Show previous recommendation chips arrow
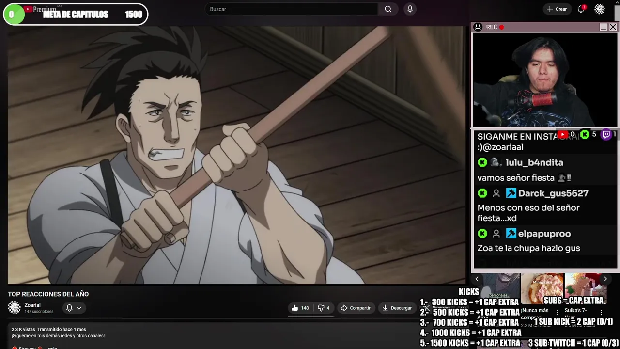The width and height of the screenshot is (620, 349). pos(477,279)
